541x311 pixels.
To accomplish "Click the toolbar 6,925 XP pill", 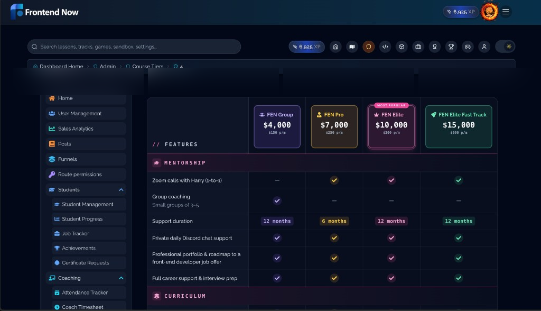I will pos(306,47).
